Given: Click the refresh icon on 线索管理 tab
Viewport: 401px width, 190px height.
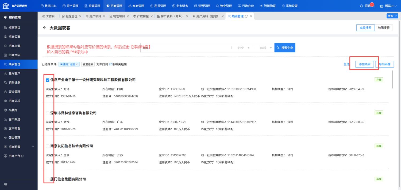Looking at the screenshot, I should tap(246, 16).
